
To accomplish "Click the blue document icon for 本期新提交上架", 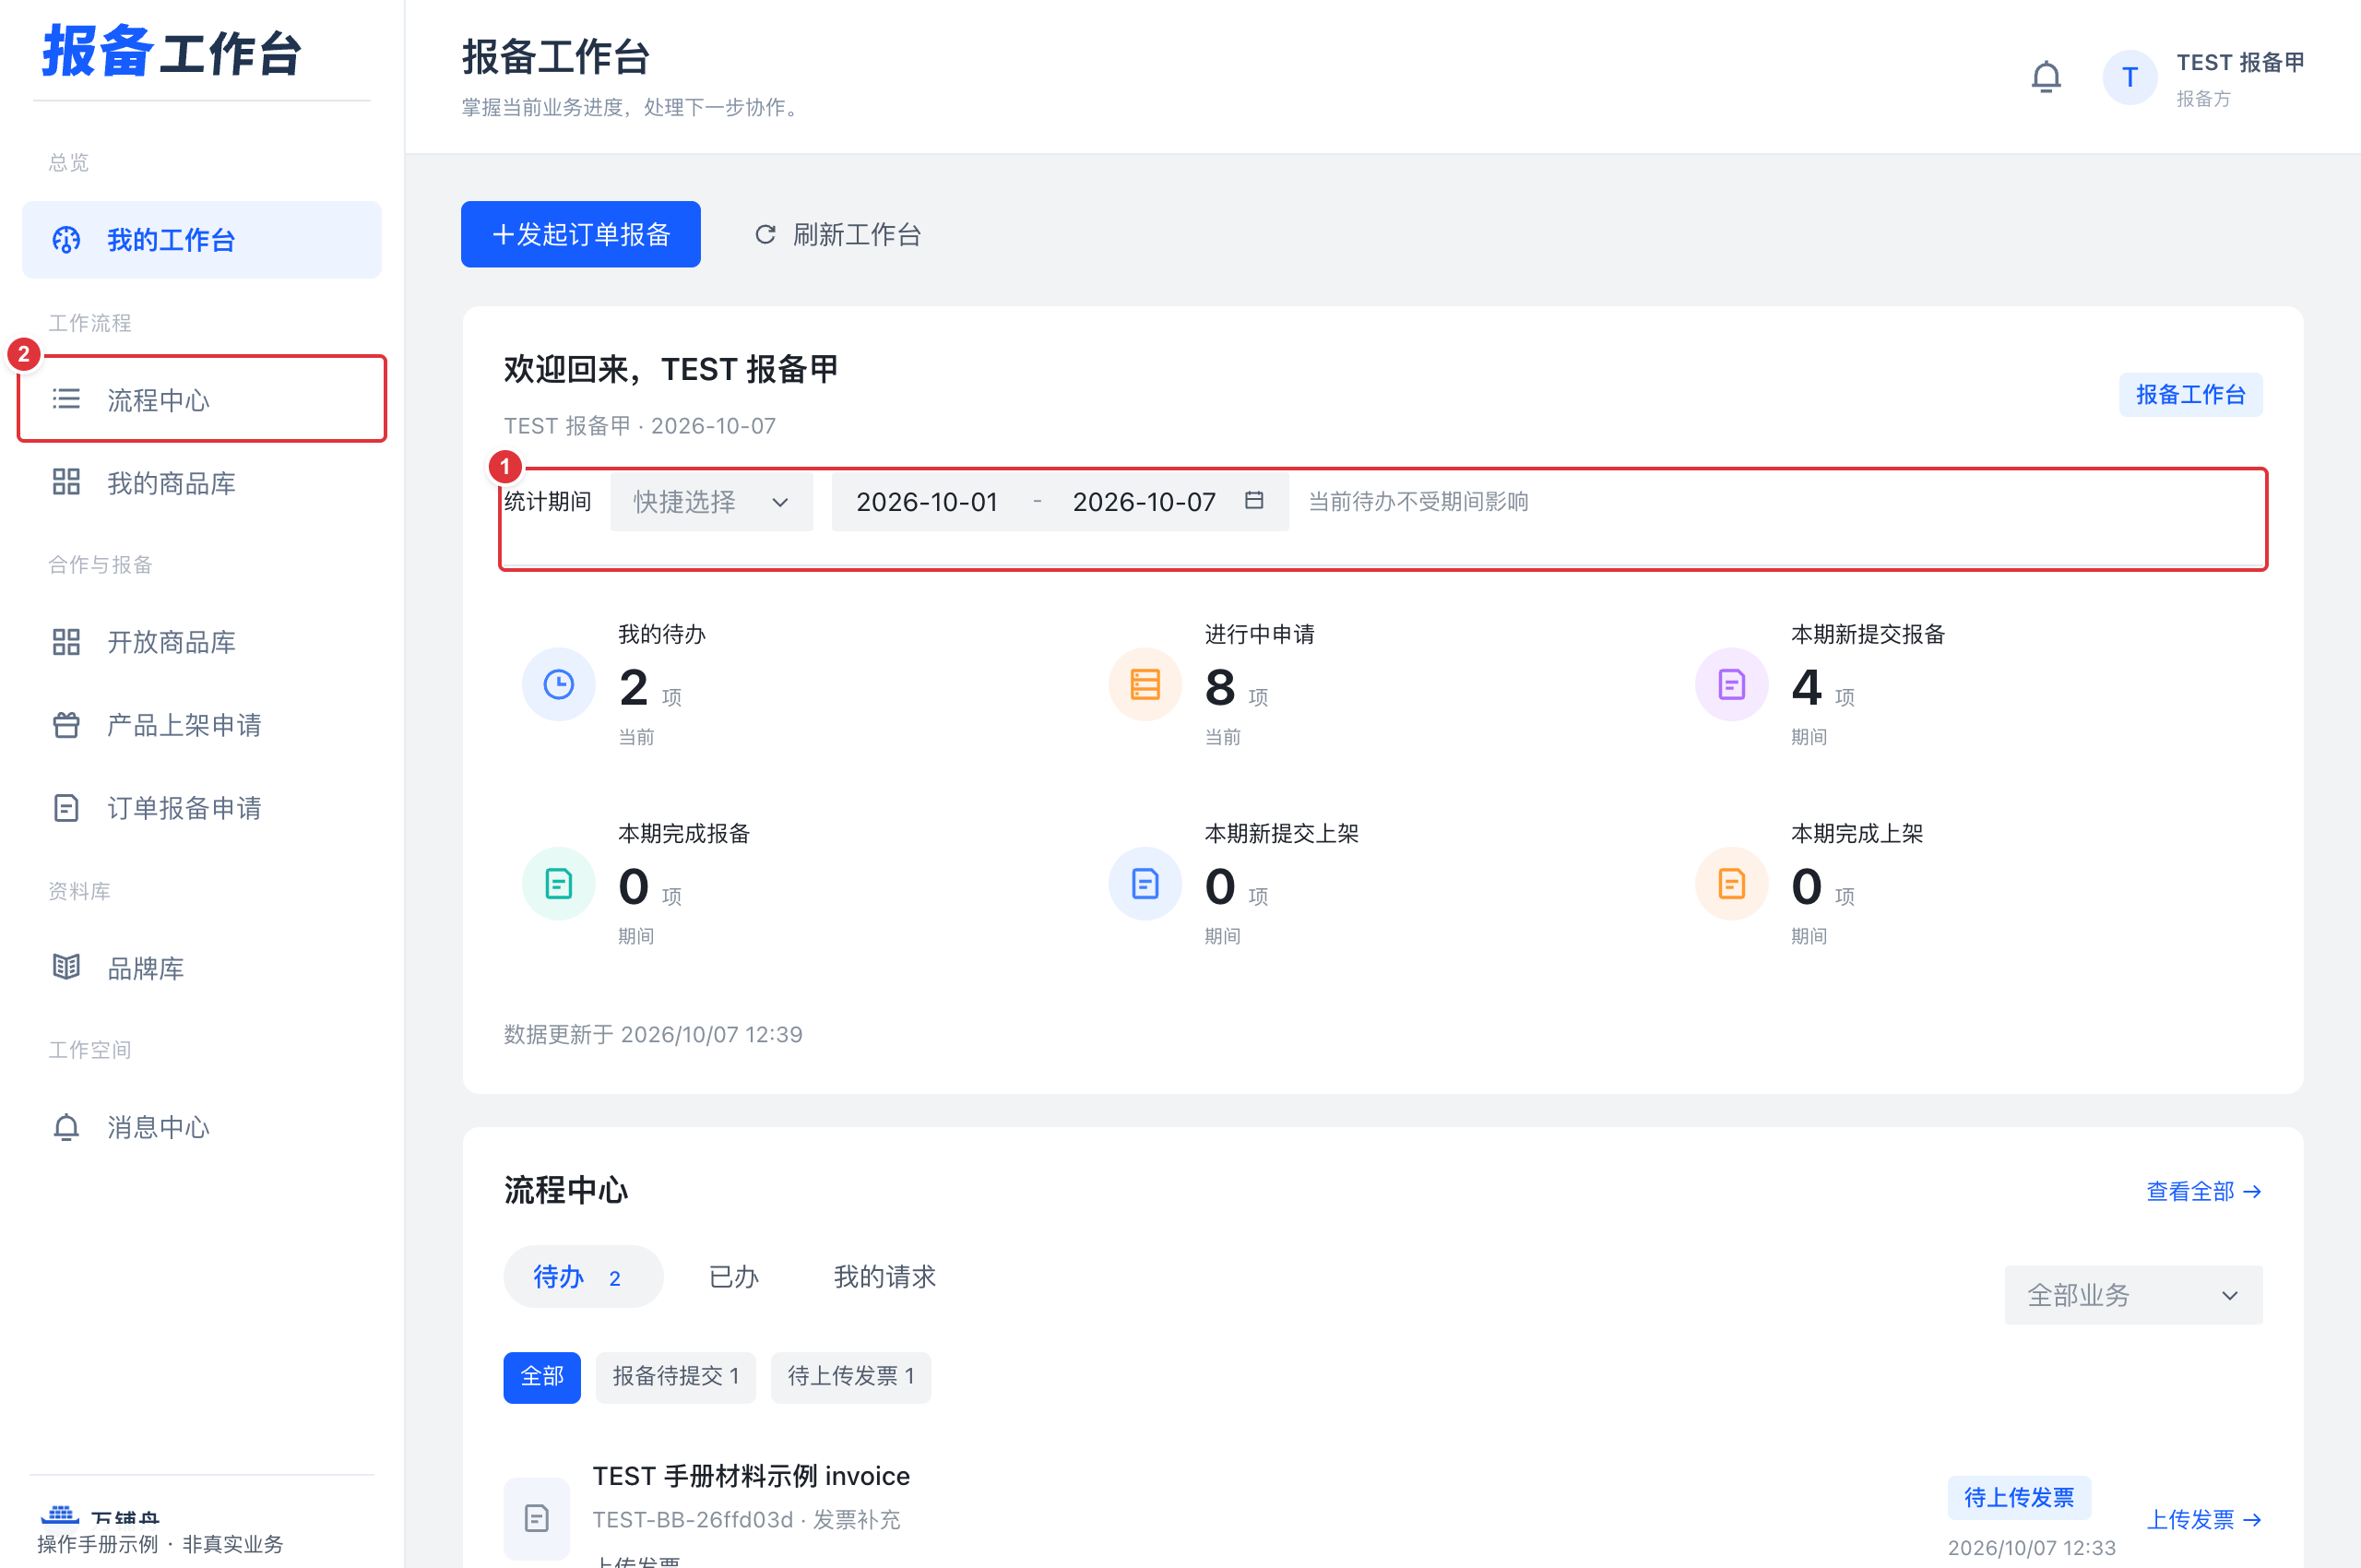I will tap(1145, 884).
